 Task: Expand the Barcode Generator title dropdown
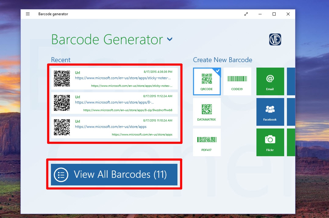coord(170,39)
